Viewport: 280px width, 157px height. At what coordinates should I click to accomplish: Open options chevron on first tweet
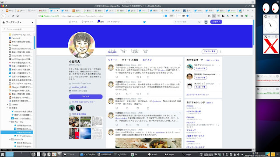coord(180,65)
